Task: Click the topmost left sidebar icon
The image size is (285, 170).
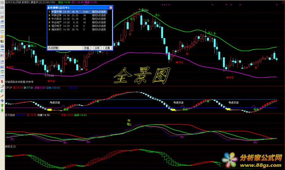Action: point(2,3)
